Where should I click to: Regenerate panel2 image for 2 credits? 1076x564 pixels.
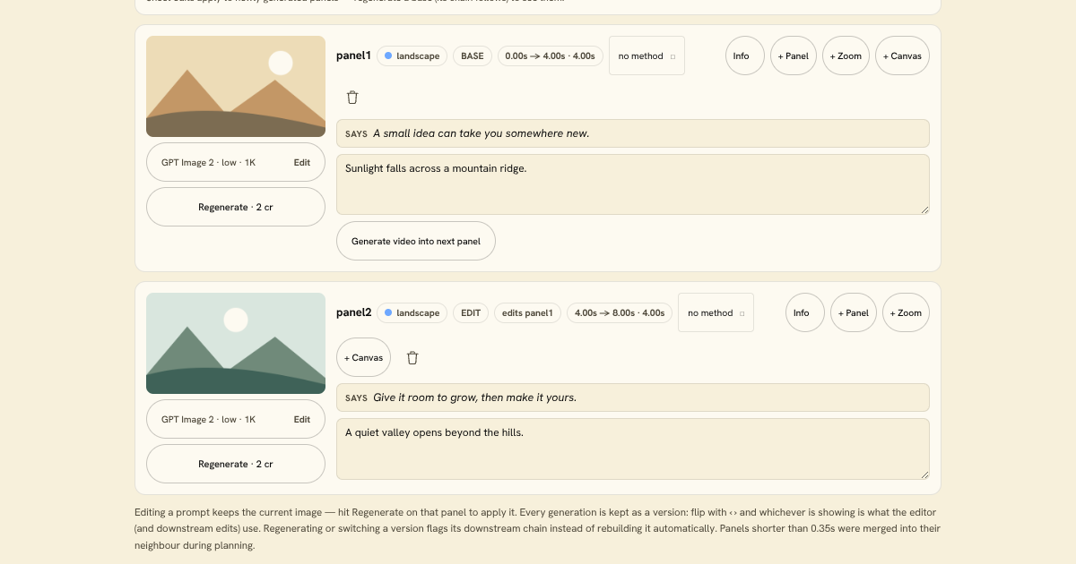pos(236,464)
